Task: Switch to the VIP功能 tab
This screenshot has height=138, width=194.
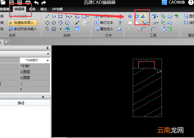Action: coord(57,9)
